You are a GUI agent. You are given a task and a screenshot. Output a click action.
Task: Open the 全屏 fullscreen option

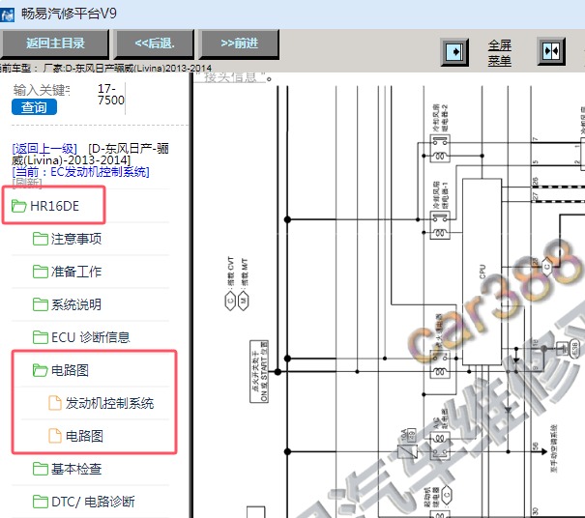click(x=499, y=45)
